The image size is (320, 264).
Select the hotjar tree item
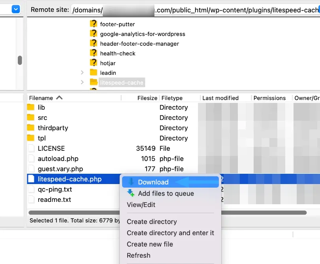108,63
